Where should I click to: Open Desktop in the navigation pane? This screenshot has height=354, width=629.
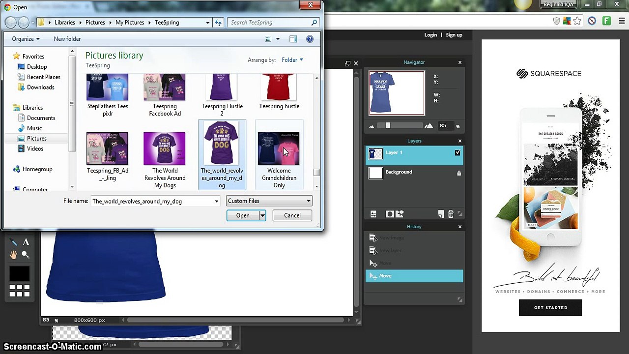click(37, 67)
